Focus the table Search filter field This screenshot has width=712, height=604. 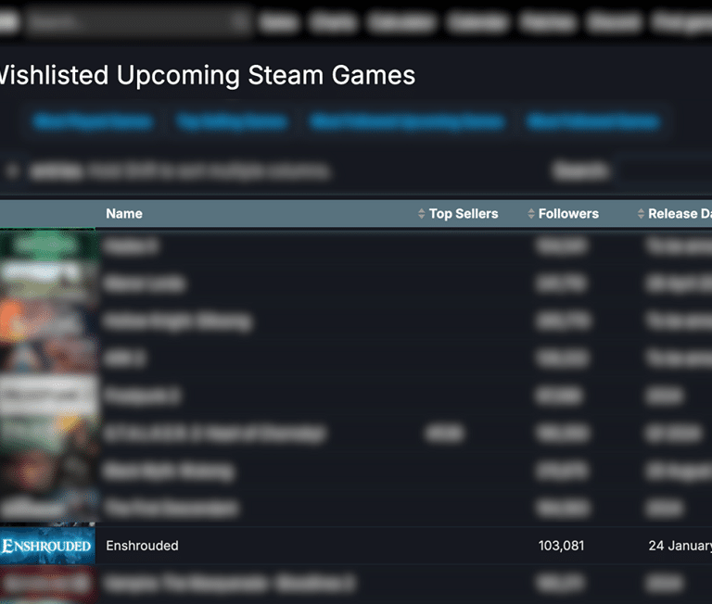pos(663,171)
